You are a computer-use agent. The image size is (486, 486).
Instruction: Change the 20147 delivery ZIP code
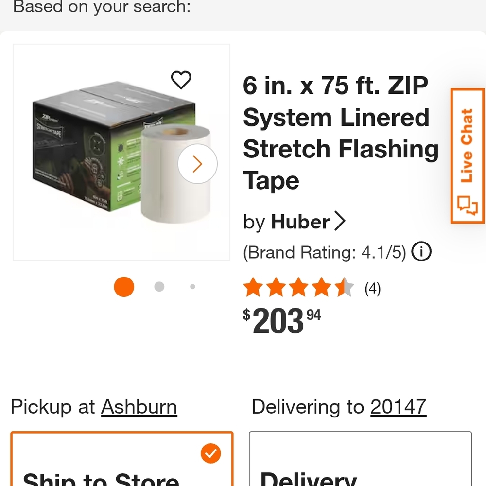point(398,407)
